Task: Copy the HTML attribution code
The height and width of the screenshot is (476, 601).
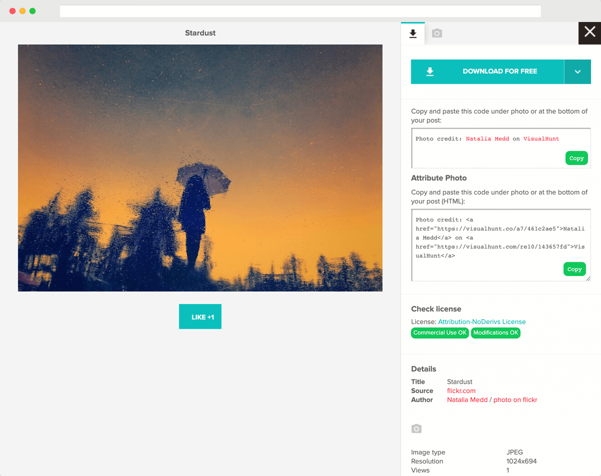Action: 574,269
